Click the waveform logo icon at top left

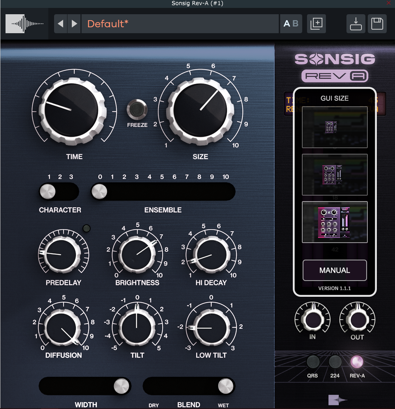(24, 24)
